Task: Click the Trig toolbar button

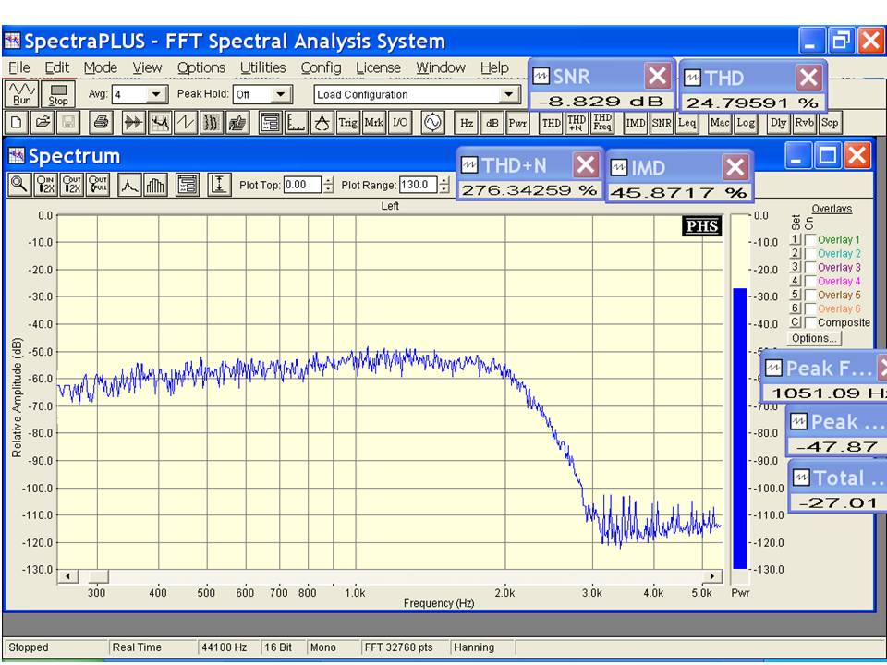Action: 347,123
